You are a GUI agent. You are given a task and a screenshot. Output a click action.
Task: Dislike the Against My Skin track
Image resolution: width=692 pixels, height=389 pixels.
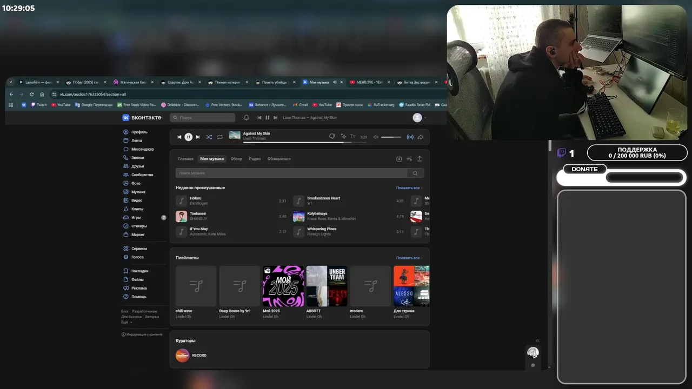click(x=332, y=137)
